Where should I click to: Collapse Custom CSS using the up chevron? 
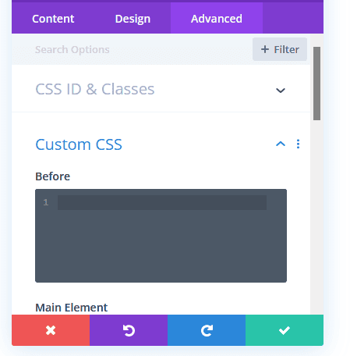coord(281,144)
